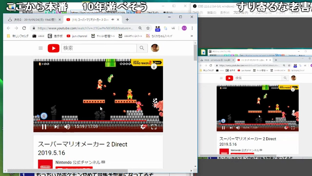Image resolution: width=312 pixels, height=176 pixels.
Task: Focus the YouTube 検索 search field
Action: [99, 48]
